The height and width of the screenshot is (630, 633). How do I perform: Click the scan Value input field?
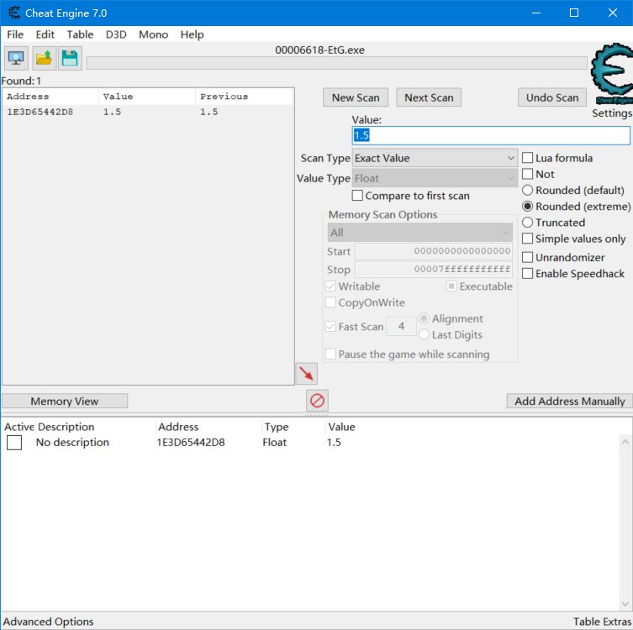tap(490, 135)
